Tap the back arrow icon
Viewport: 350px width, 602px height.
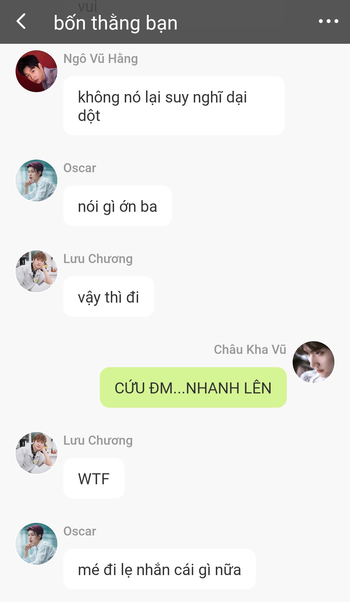point(21,21)
